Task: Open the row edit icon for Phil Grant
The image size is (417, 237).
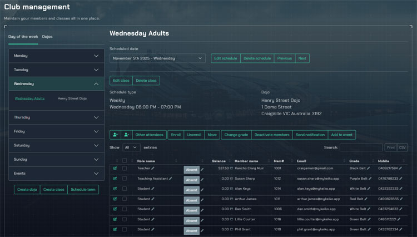Action: [115, 229]
